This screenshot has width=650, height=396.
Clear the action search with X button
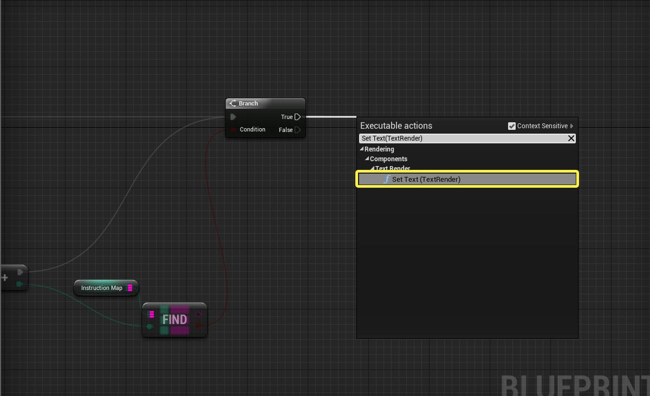pos(571,138)
